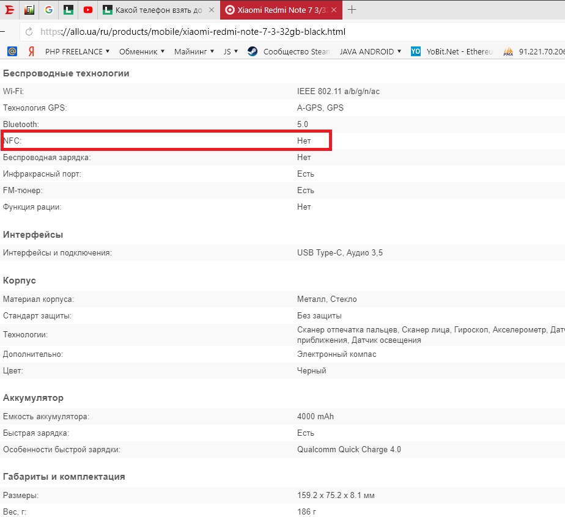Expand the JAVA ANDROID bookmark folder
Image resolution: width=565 pixels, height=517 pixels.
point(371,51)
